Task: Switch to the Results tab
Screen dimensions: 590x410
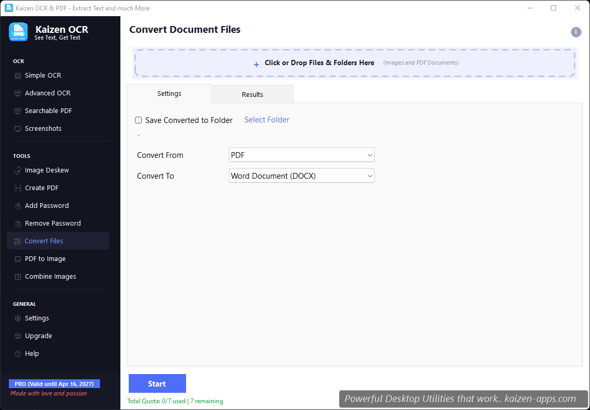Action: point(252,94)
